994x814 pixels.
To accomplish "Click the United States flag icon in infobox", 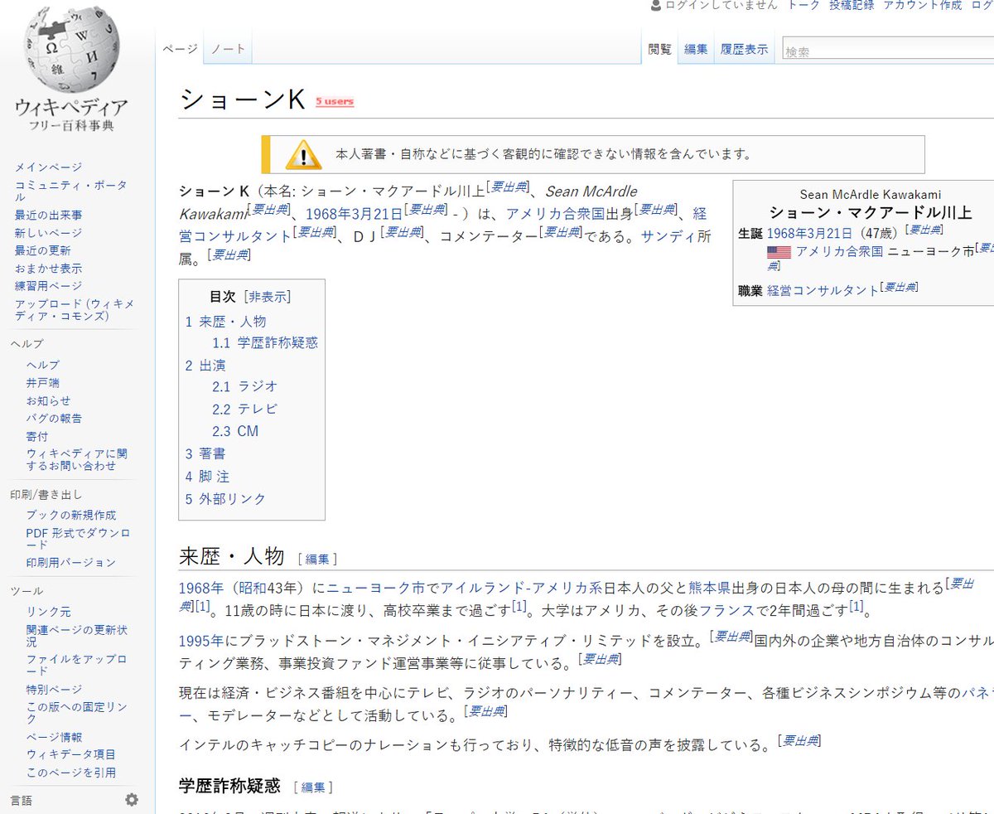I will tap(779, 251).
